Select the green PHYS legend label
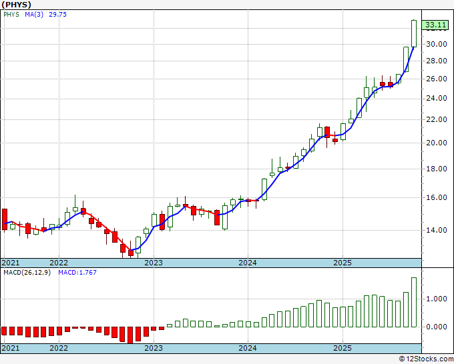 pos(11,15)
